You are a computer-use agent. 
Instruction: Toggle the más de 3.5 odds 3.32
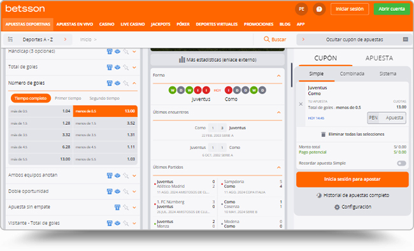point(40,135)
